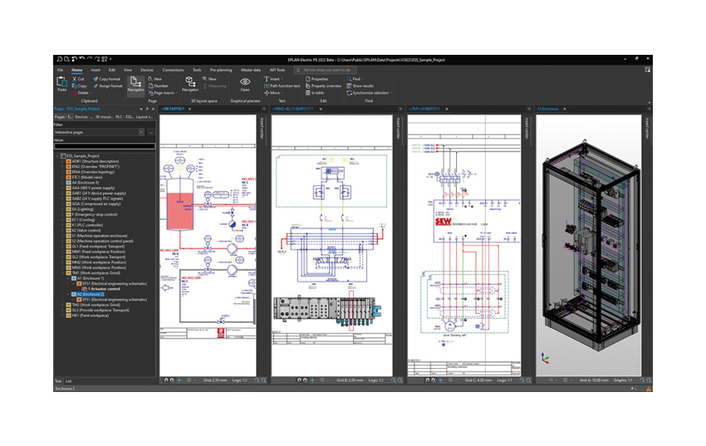This screenshot has height=446, width=706.
Task: Open the 3D layout space Navigator
Action: (190, 84)
